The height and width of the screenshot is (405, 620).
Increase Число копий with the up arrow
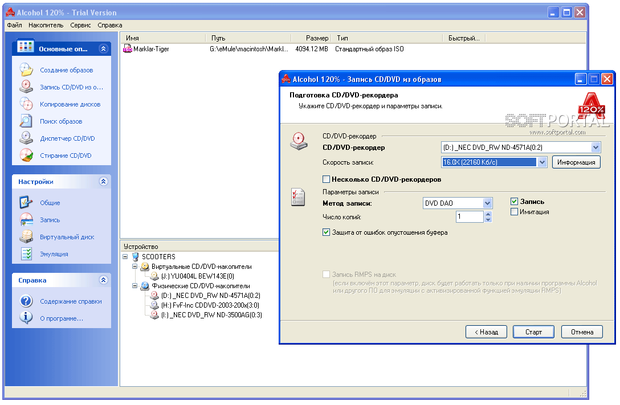click(488, 214)
